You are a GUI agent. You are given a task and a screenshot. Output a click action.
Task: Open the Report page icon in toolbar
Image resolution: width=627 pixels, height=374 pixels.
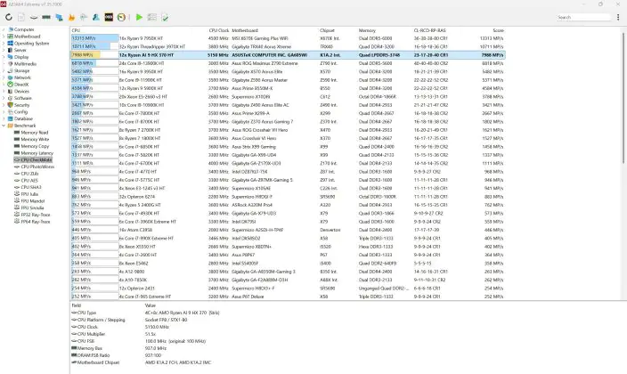coord(21,17)
